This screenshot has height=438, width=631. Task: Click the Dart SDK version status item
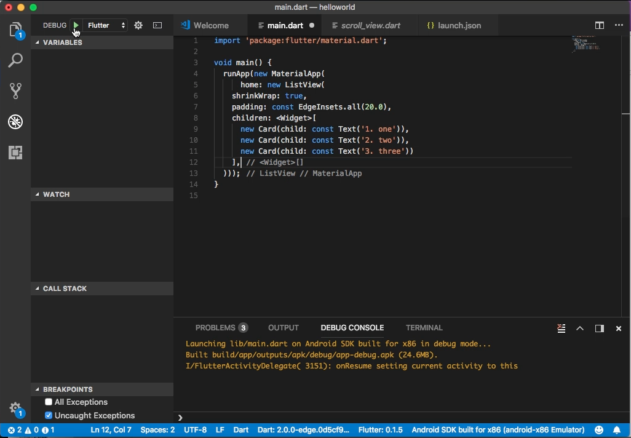pos(303,430)
